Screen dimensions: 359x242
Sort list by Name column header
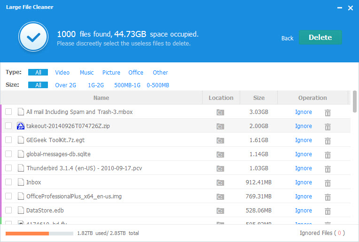click(x=101, y=98)
